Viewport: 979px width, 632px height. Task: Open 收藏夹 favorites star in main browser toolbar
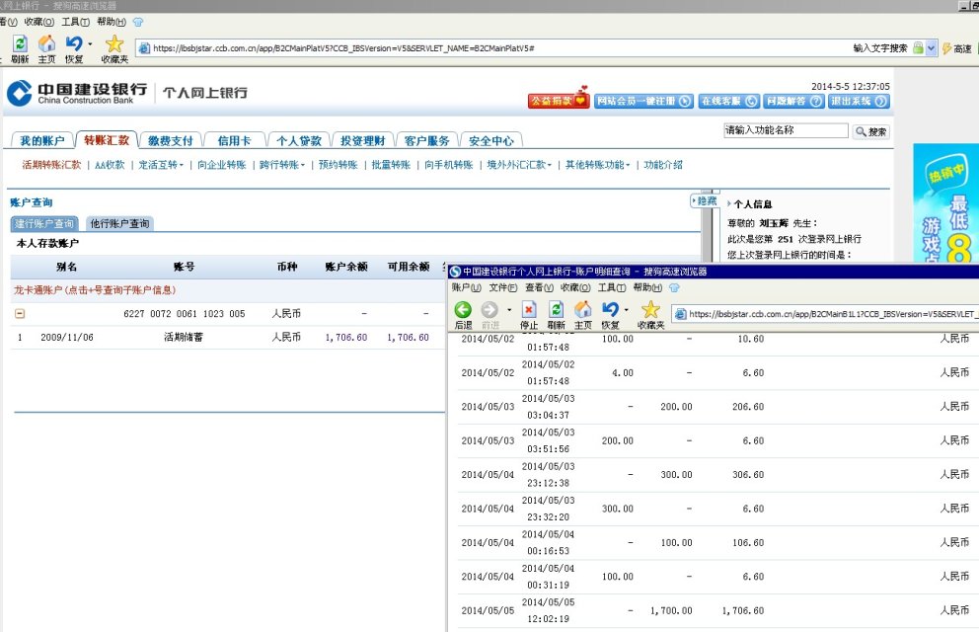pyautogui.click(x=114, y=44)
